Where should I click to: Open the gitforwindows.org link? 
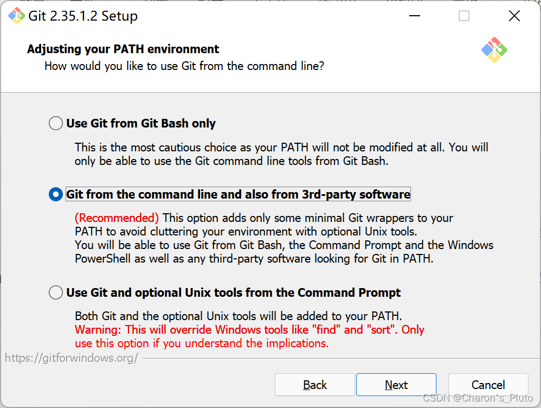(x=72, y=358)
